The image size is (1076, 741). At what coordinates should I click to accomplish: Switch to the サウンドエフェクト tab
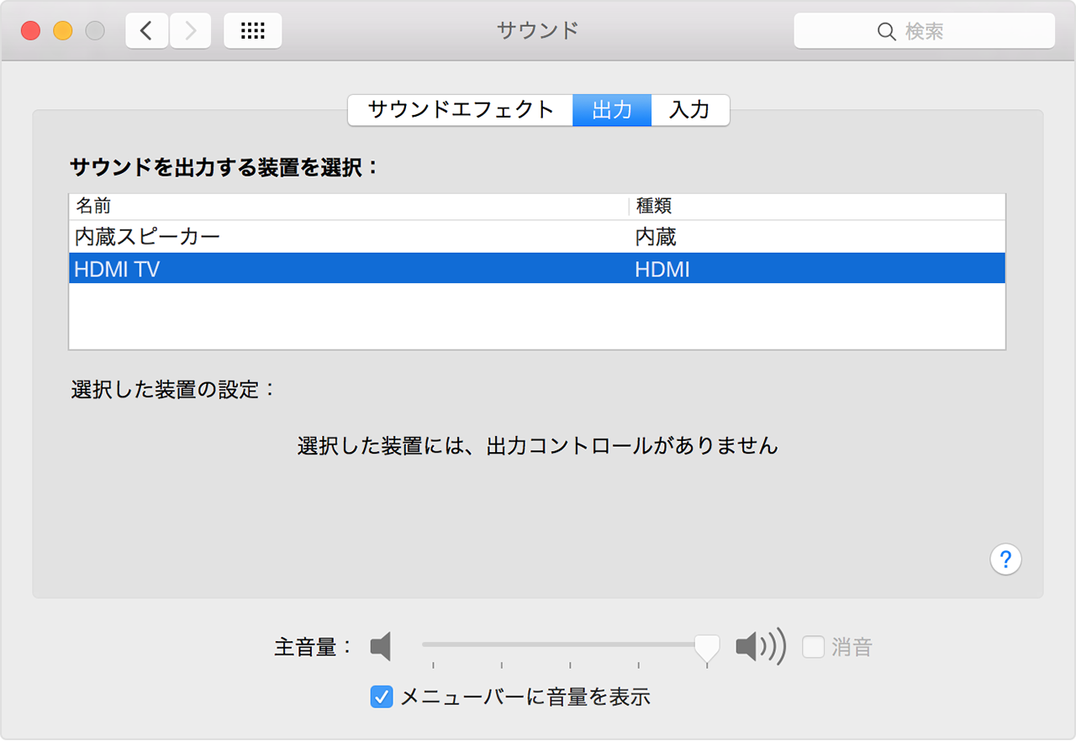click(x=461, y=110)
